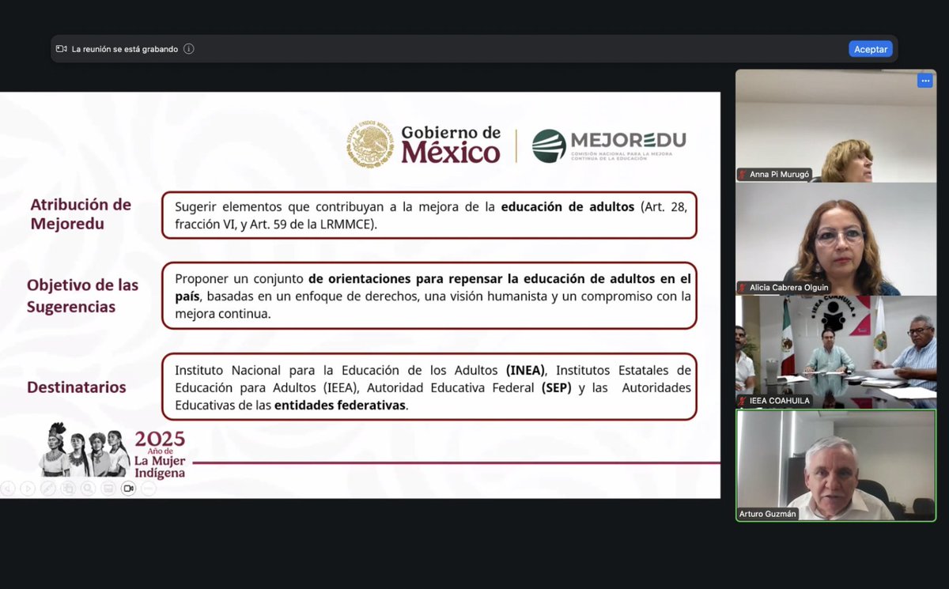Click the 'La reunión se está grabando' message
The image size is (949, 589).
click(125, 49)
